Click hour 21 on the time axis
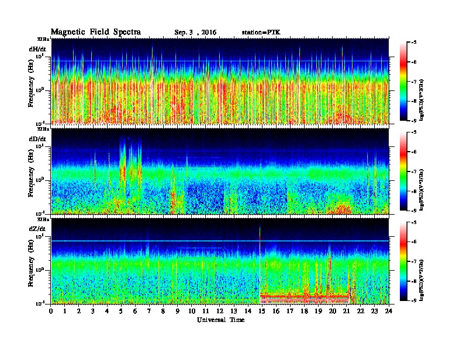Image resolution: width=463 pixels, height=357 pixels. point(346,311)
